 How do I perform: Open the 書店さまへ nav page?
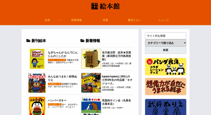[x=134, y=20]
